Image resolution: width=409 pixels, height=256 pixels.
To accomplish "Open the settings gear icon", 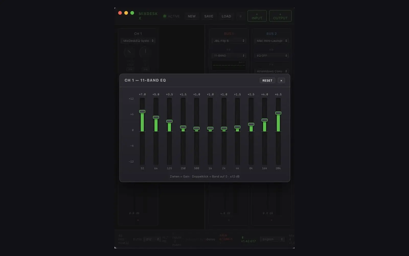I will pyautogui.click(x=240, y=16).
